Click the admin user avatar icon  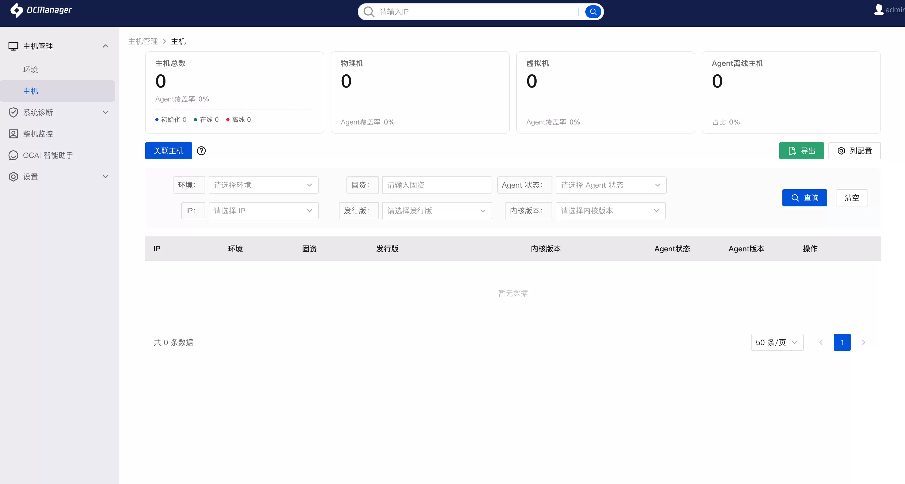tap(878, 9)
